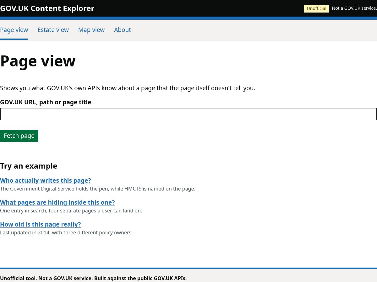Open 'What pages are hiding inside this one?' example
Screen dimensions: 377x282
tap(57, 202)
